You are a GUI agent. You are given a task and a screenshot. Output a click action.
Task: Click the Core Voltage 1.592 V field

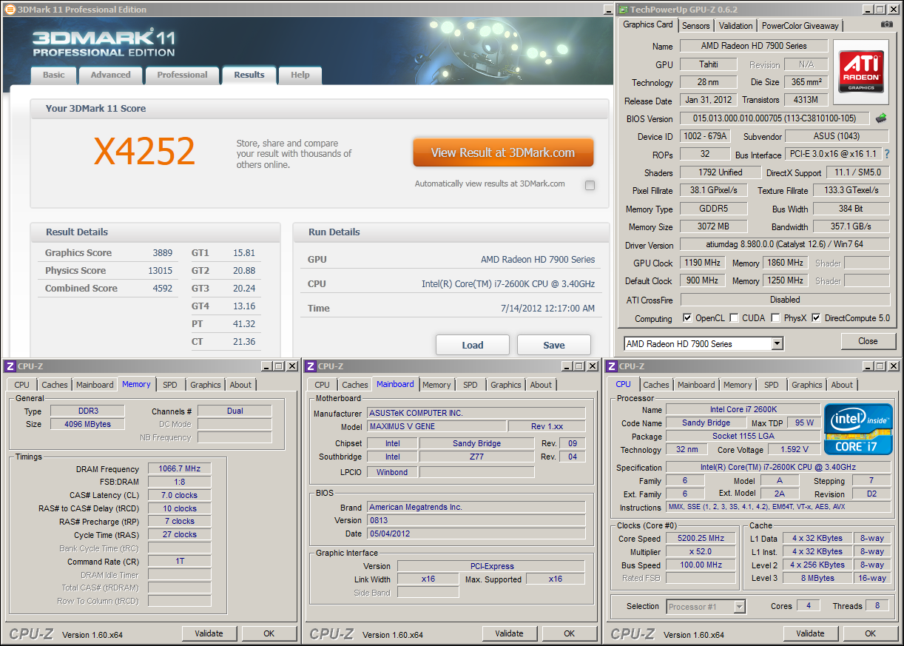[x=795, y=449]
